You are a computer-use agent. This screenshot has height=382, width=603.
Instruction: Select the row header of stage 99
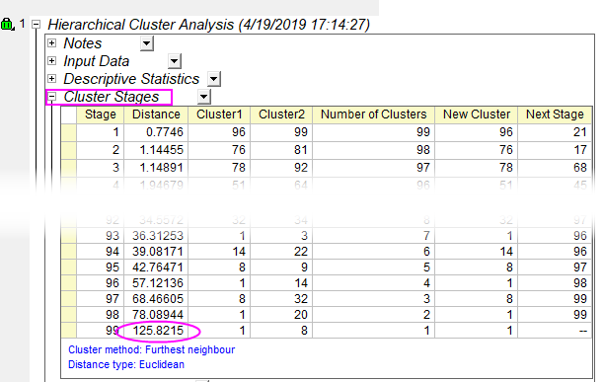(69, 330)
